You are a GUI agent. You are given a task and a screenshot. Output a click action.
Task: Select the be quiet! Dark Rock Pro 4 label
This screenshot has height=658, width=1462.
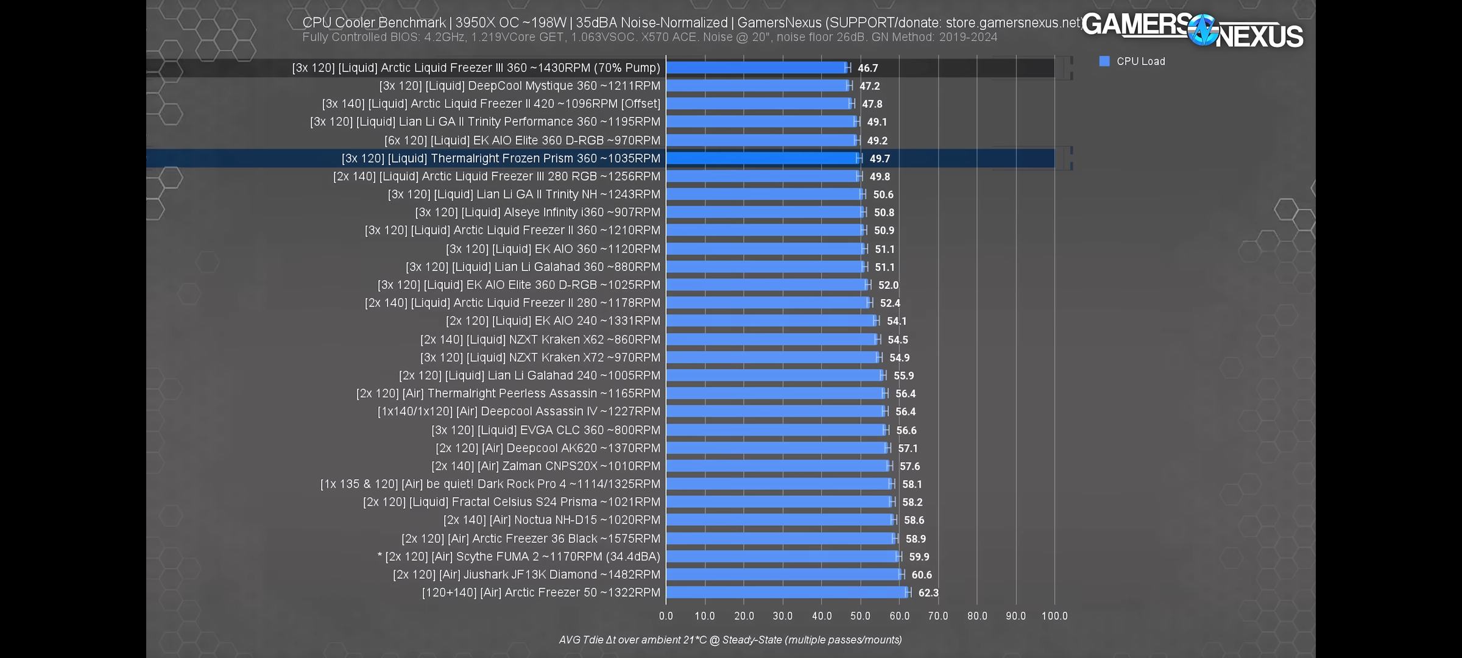pyautogui.click(x=490, y=484)
